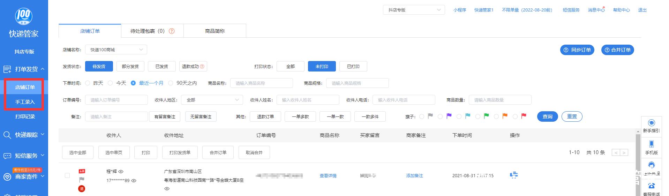Click the blue print action icon in order row

514,175
